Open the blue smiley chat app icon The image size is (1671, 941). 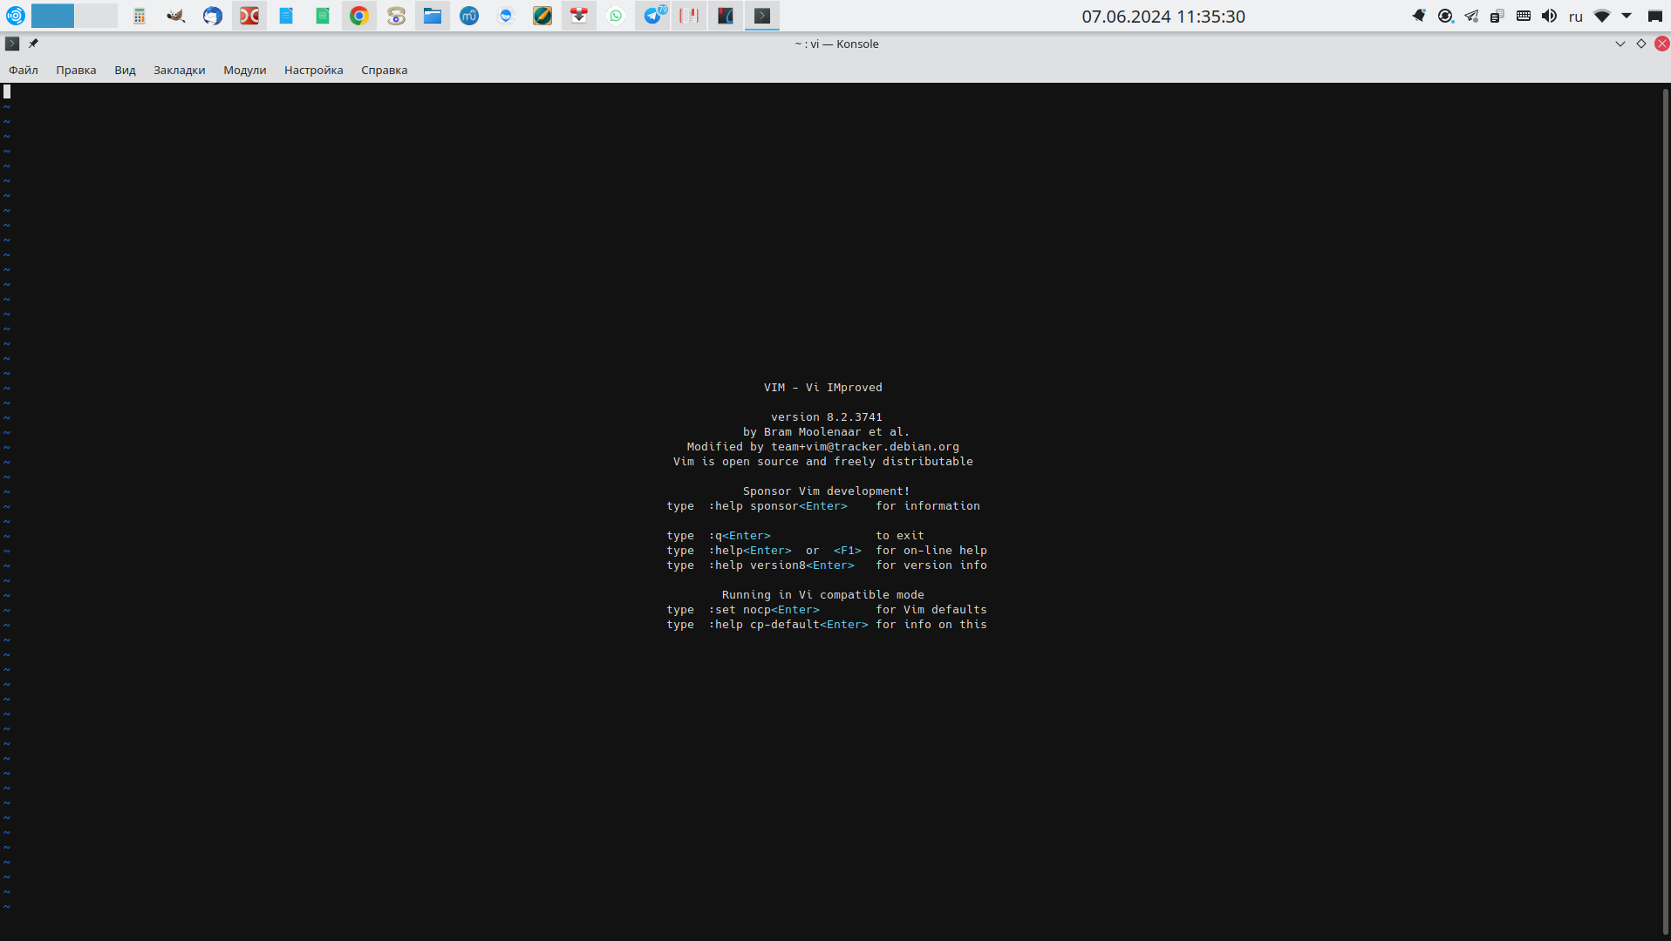pos(506,16)
